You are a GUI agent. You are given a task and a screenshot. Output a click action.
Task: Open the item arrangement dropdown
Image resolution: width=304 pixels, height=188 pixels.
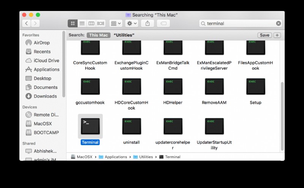coord(116,23)
